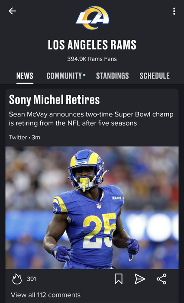Image resolution: width=184 pixels, height=303 pixels.
Task: Send the article via paper plane icon
Action: [x=140, y=279]
